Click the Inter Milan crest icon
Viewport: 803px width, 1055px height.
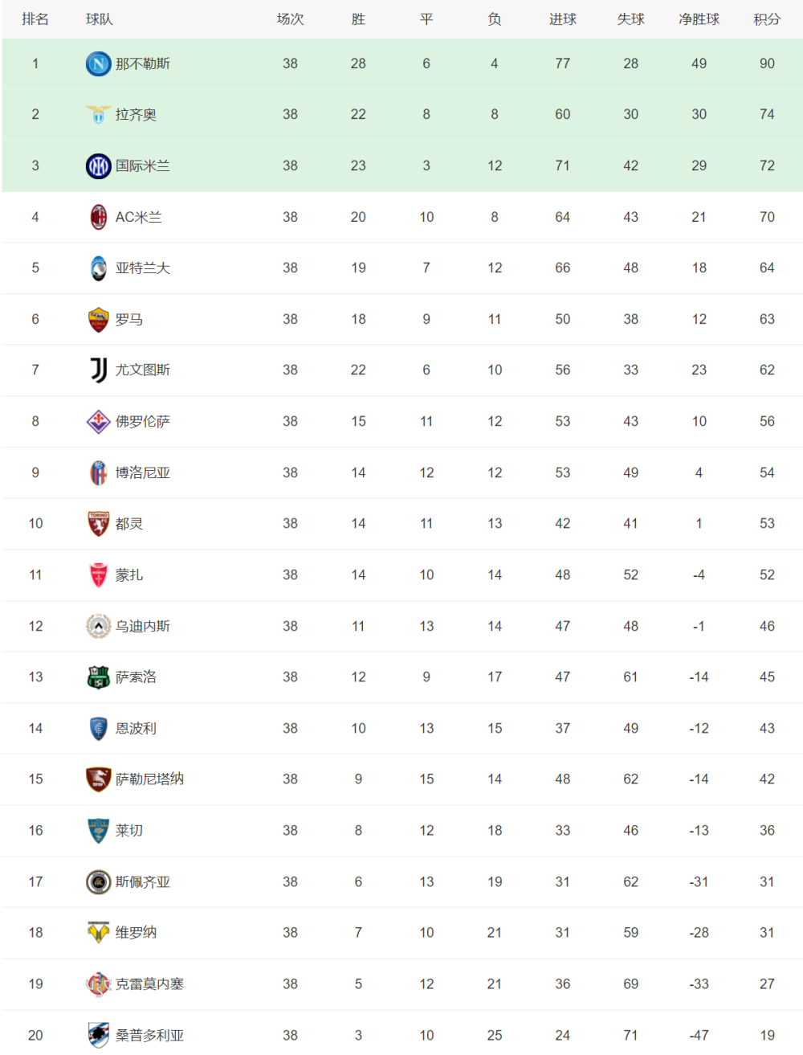coord(98,166)
